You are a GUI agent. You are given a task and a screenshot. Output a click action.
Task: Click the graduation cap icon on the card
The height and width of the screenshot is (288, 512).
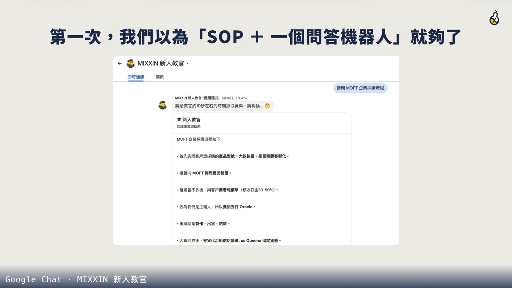pos(179,119)
